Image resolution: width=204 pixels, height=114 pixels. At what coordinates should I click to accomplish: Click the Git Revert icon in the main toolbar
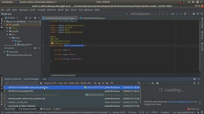coord(189,14)
